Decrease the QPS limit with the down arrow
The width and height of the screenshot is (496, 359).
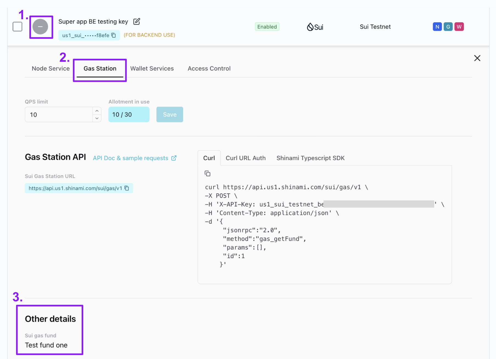pos(97,118)
